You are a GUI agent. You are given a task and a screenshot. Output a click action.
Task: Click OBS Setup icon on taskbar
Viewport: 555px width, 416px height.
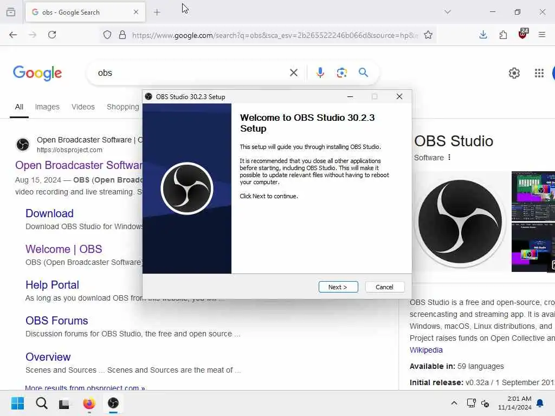113,403
